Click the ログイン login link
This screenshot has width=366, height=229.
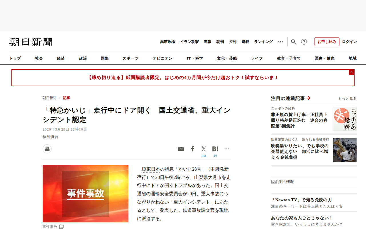(x=349, y=42)
